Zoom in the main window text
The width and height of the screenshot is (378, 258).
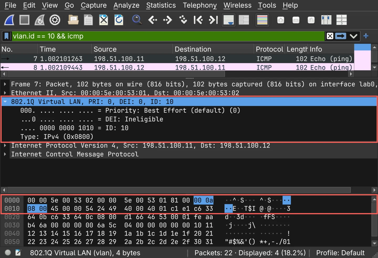[x=281, y=20]
